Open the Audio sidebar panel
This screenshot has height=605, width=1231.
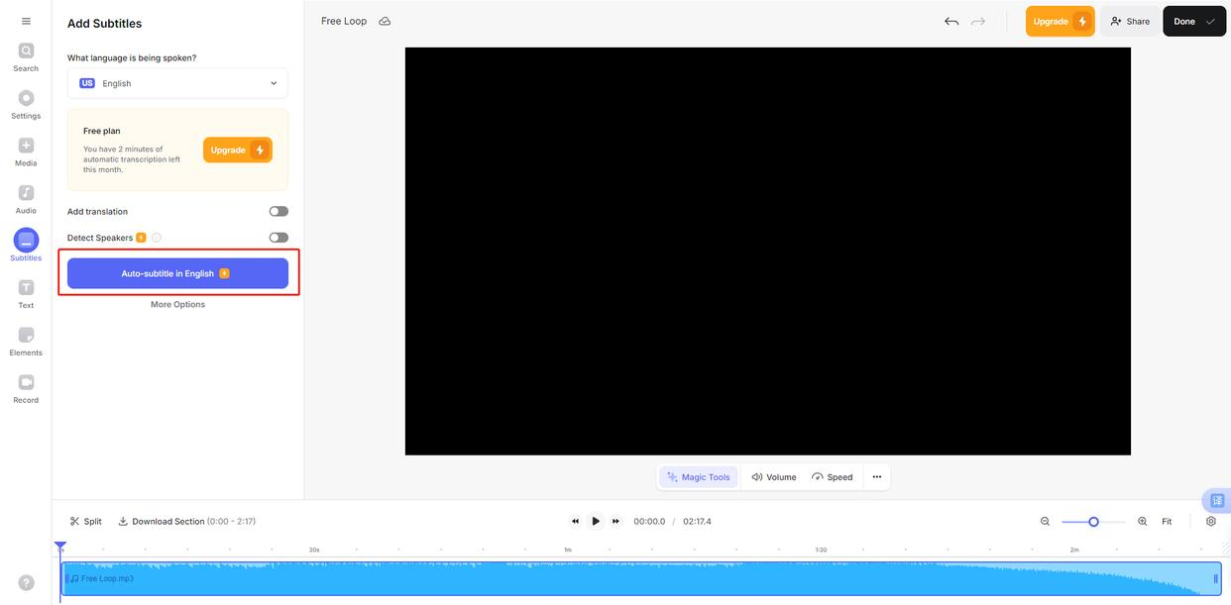[x=26, y=193]
